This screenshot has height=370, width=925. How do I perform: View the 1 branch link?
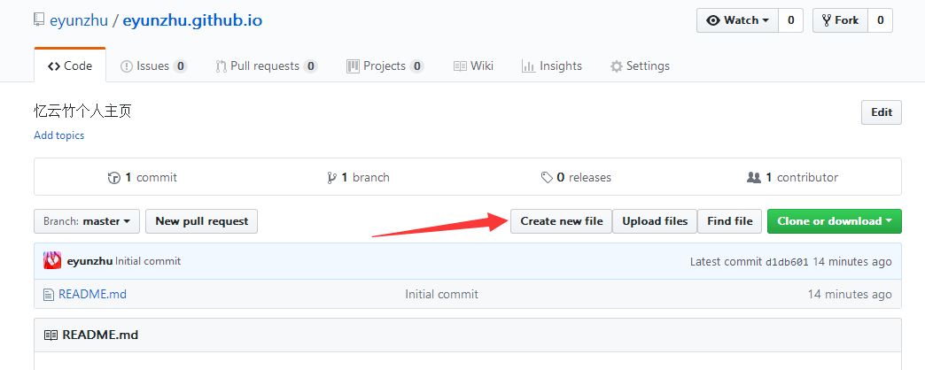coord(358,177)
